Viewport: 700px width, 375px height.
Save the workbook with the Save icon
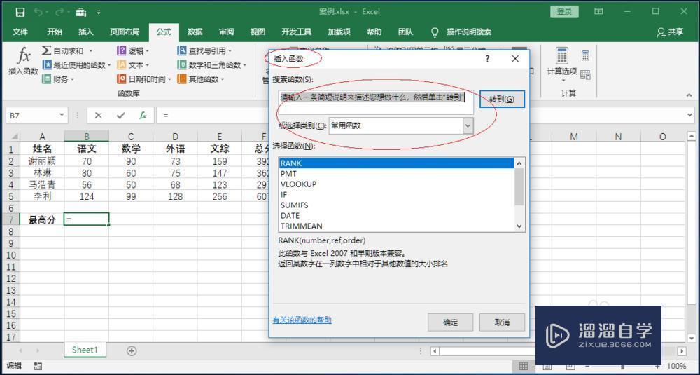click(x=20, y=12)
